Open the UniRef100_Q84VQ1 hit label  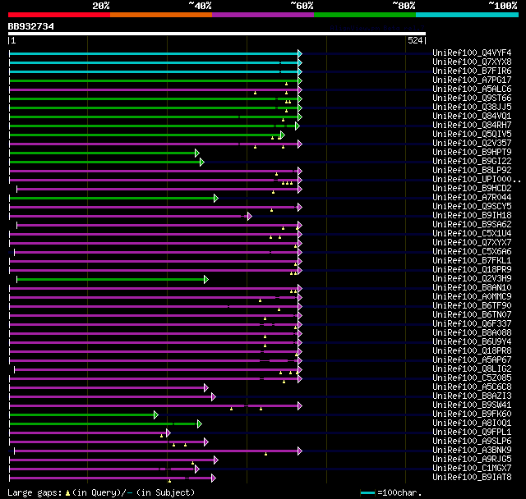472,117
